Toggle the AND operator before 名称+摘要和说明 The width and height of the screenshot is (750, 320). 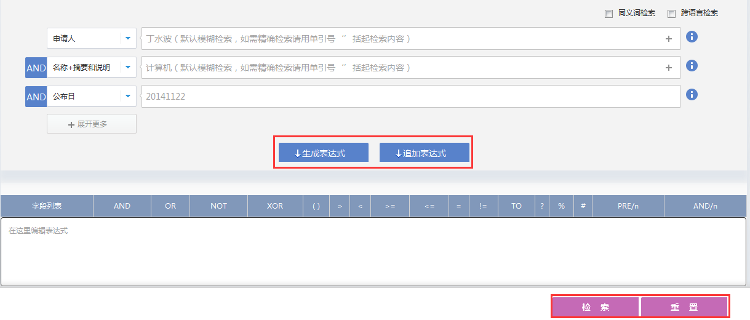click(x=36, y=68)
